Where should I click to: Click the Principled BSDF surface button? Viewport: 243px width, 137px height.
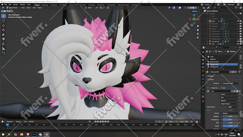(229, 83)
